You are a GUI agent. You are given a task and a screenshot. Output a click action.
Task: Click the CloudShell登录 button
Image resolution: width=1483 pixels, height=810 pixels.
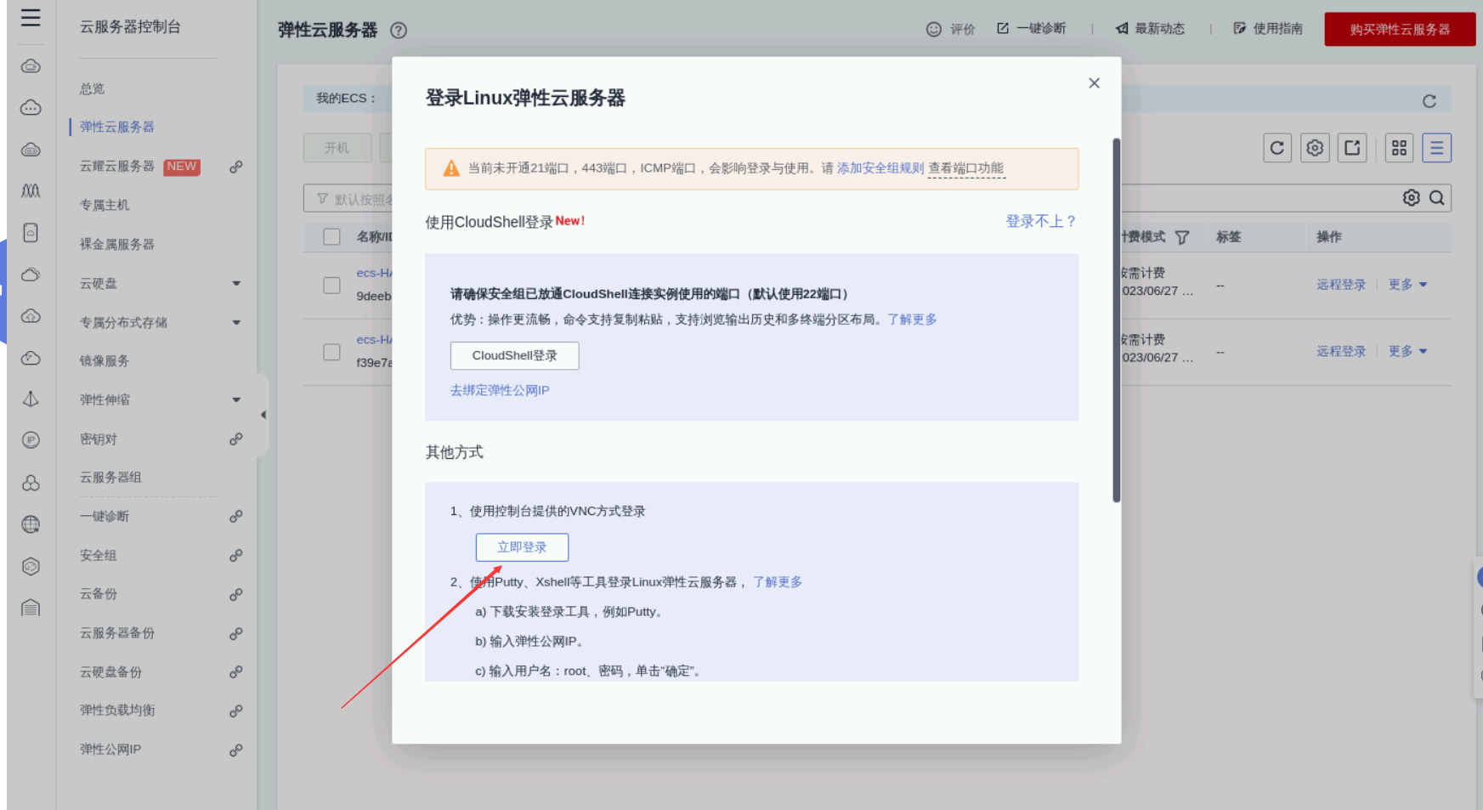click(515, 356)
